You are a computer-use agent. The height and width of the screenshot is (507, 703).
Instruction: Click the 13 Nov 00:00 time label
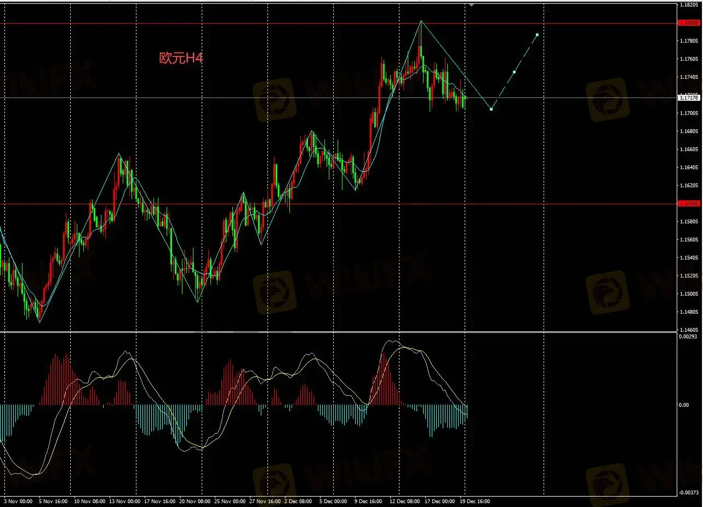coord(124,502)
